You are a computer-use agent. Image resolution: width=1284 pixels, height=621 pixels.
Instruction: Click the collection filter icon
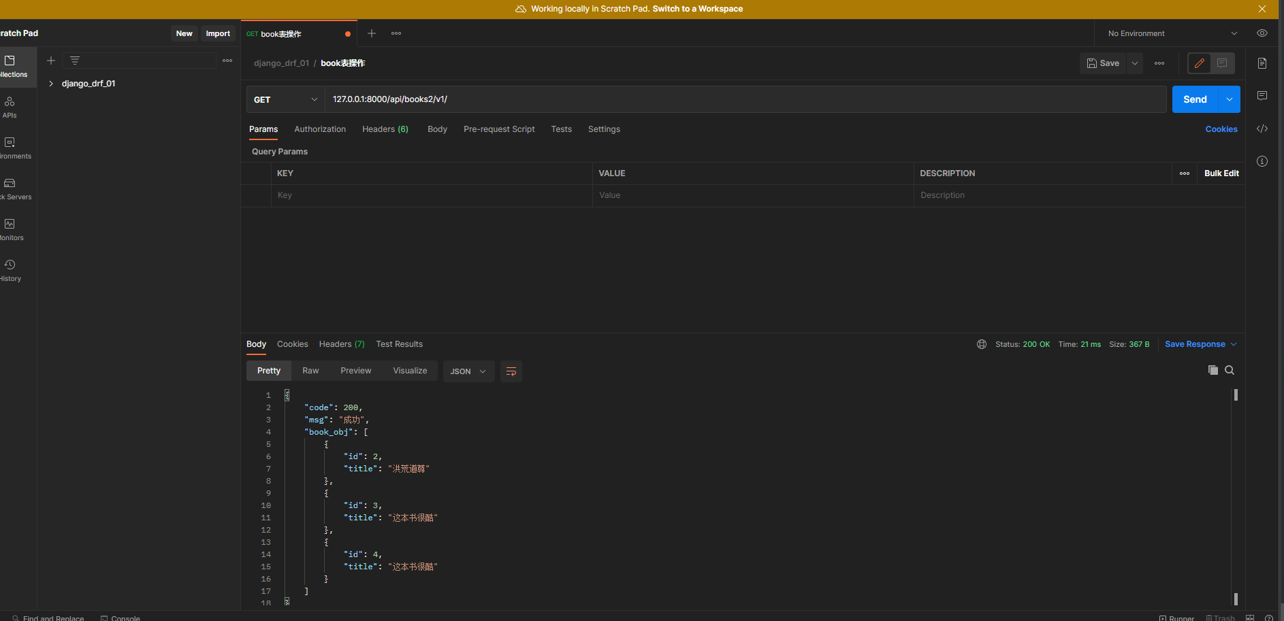[x=75, y=61]
